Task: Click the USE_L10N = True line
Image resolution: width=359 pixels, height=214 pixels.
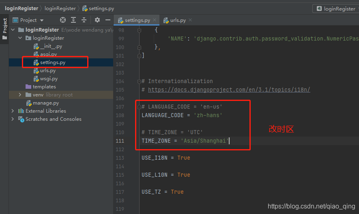Action: tap(166, 175)
